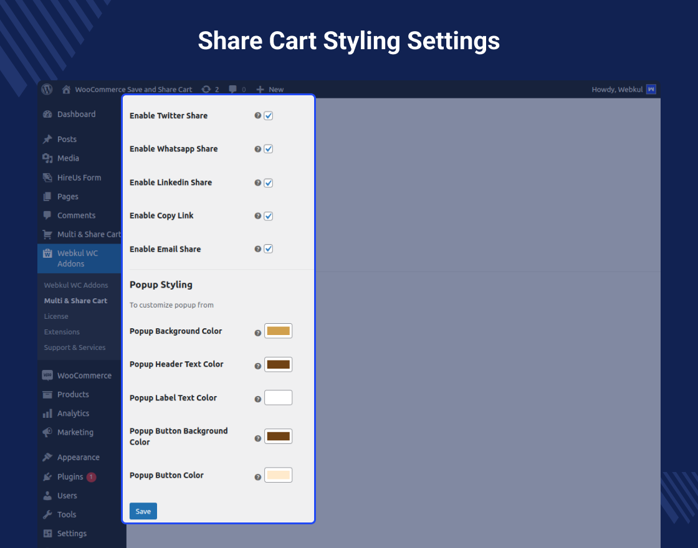Click the Settings sliders icon
The width and height of the screenshot is (698, 548).
(x=47, y=533)
